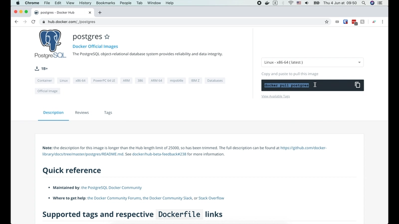Switch to the Reviews tab

[82, 112]
